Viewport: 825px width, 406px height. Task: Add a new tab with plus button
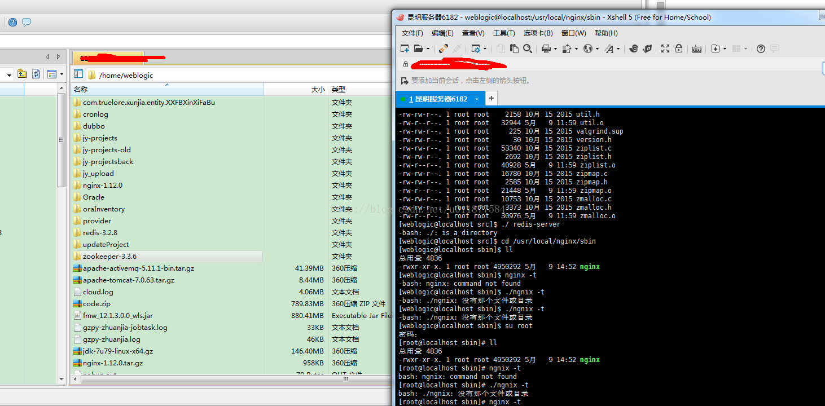click(x=491, y=99)
